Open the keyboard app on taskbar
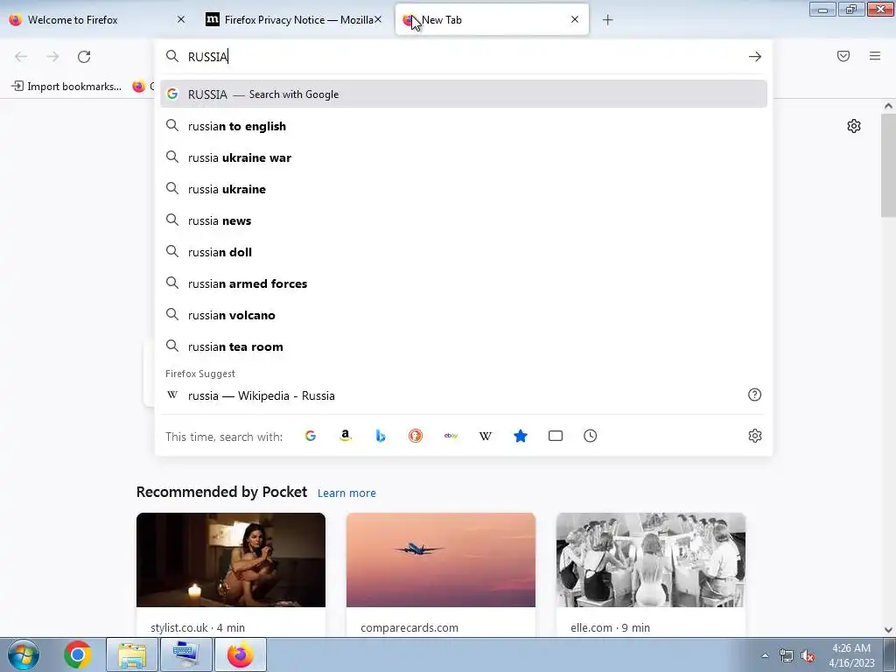 pos(186,654)
